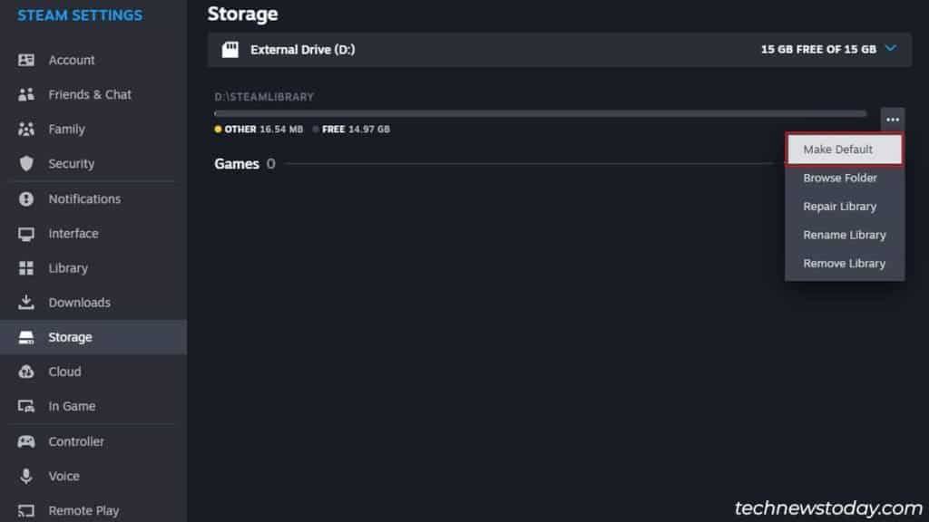This screenshot has height=522, width=929.
Task: Click the three-dot library options button
Action: click(893, 120)
